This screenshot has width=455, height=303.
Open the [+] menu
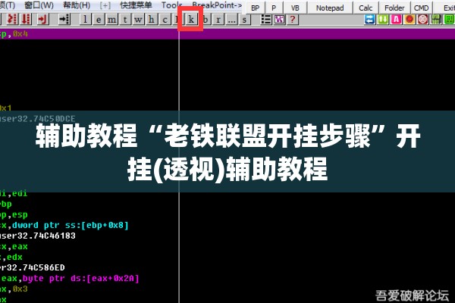tap(105, 5)
